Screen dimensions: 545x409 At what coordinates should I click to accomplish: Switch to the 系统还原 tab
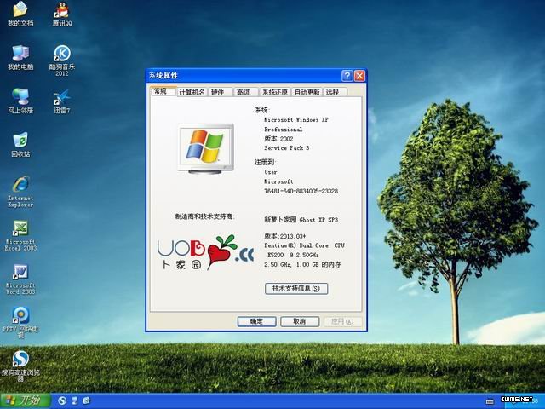[x=274, y=92]
